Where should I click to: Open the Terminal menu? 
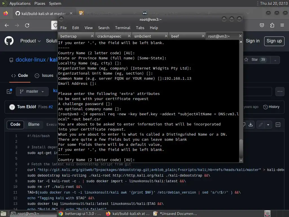coord(122,28)
